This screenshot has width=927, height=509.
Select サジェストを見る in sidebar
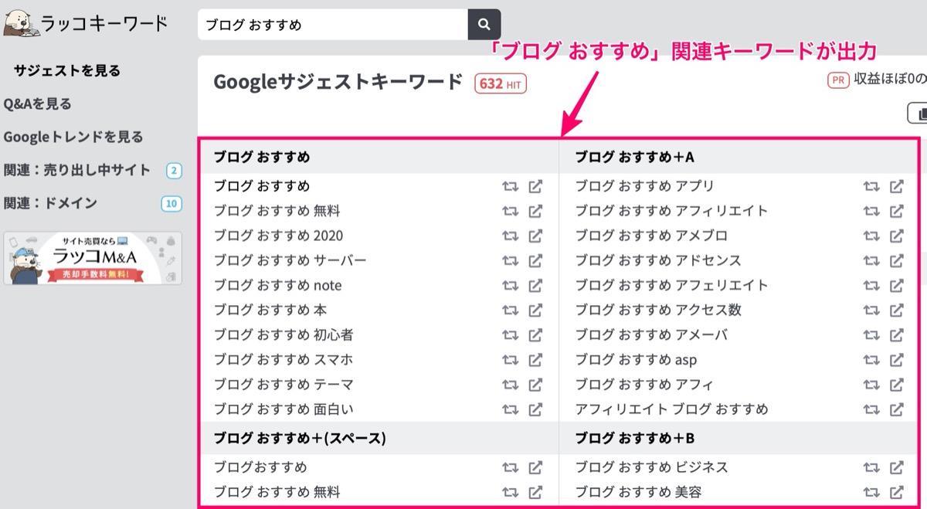(x=67, y=71)
